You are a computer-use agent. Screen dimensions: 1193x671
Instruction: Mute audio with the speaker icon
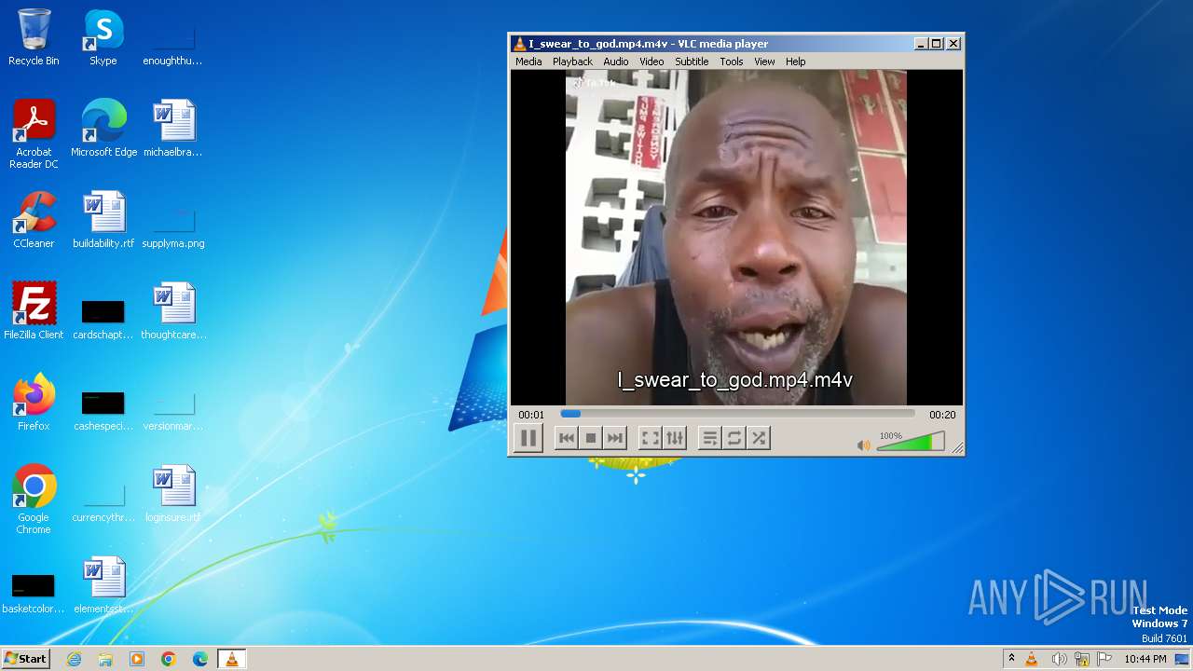coord(863,445)
